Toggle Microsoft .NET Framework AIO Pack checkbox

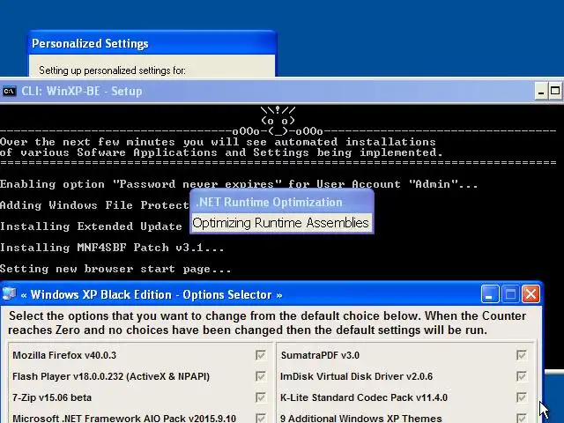(261, 418)
